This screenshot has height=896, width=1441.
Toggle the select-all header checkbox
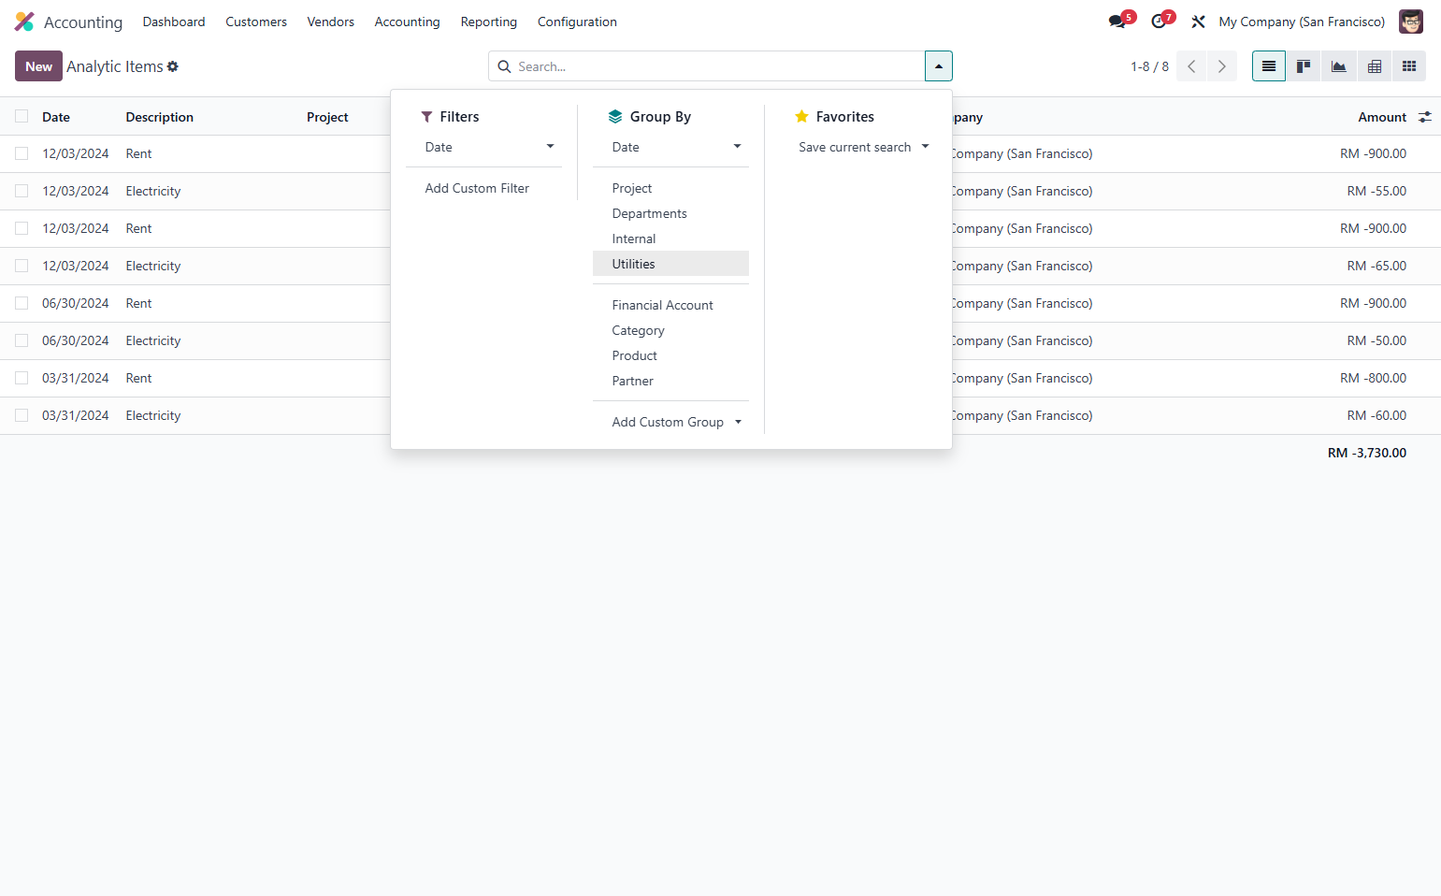pyautogui.click(x=22, y=117)
